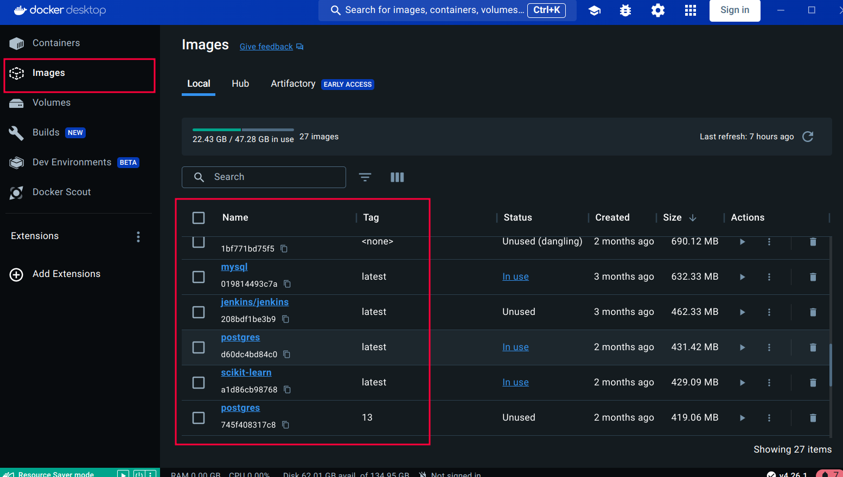
Task: Select the jenkins/jenkins image checkbox
Action: click(199, 312)
